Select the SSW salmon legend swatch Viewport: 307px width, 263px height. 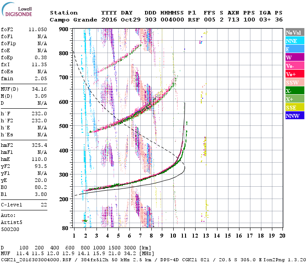click(295, 82)
